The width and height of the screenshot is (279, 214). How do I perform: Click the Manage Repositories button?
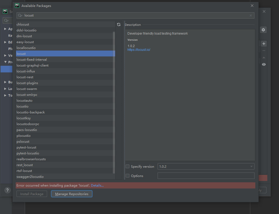(72, 194)
